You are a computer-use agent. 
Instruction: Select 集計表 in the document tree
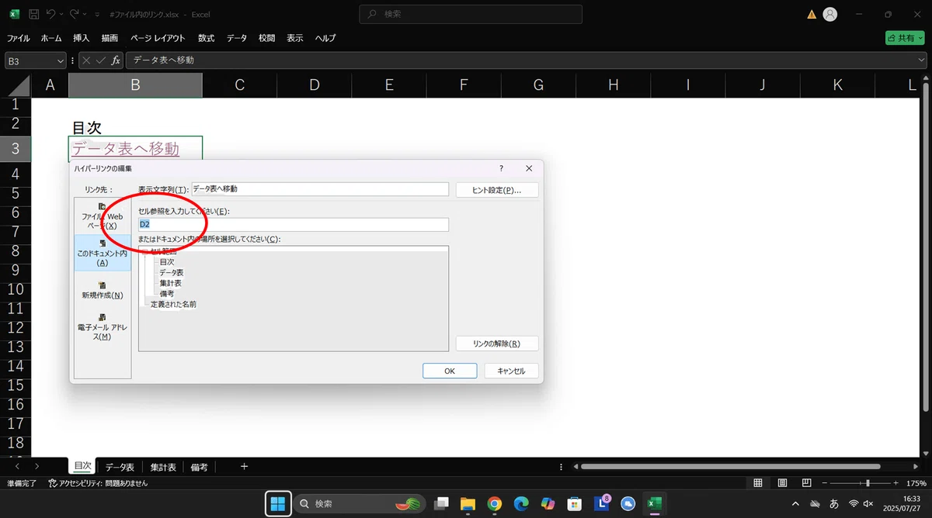(x=171, y=283)
